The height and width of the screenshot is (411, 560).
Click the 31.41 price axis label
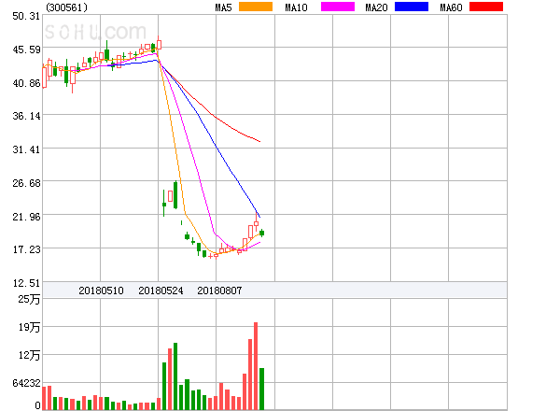(26, 149)
